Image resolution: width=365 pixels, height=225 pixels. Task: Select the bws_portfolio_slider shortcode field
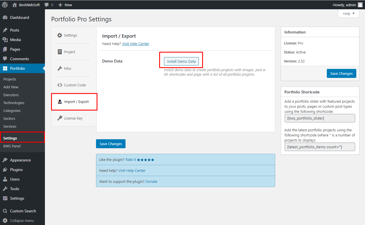pyautogui.click(x=320, y=118)
